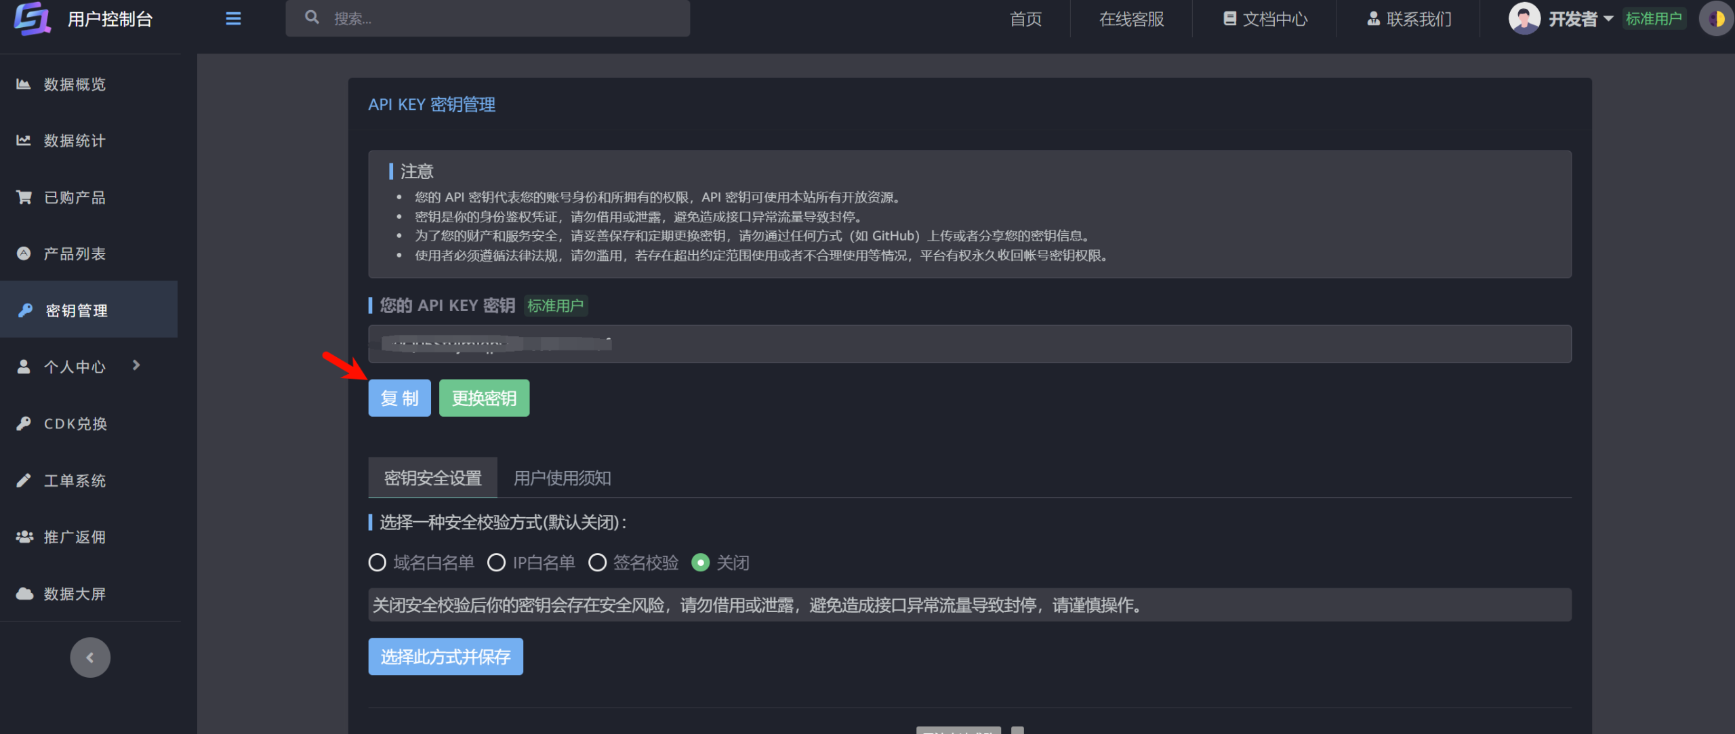Select the 密钥管理 key icon
1735x734 pixels.
[24, 310]
